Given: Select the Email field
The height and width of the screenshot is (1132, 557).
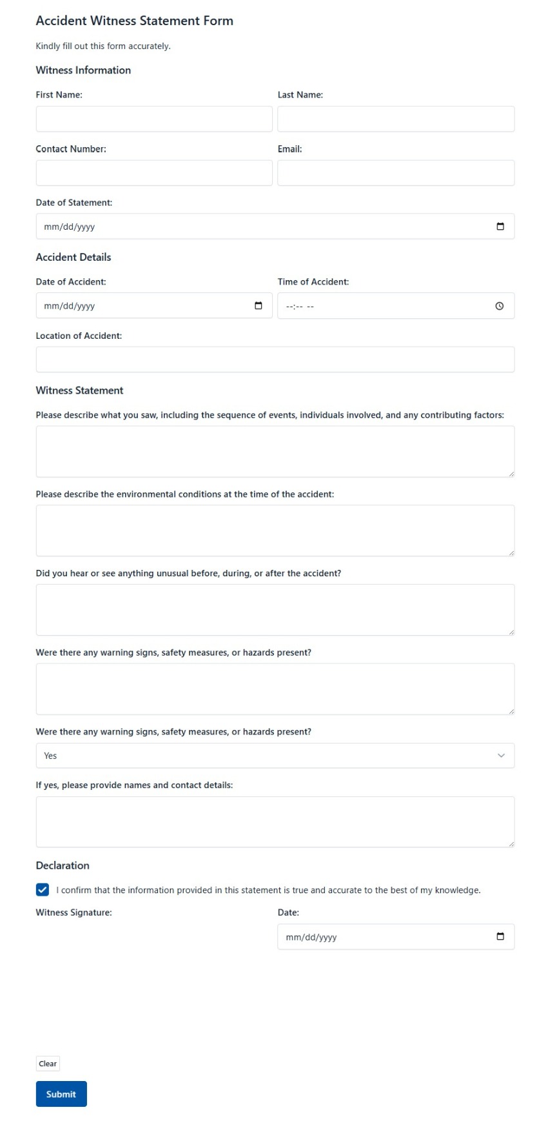Looking at the screenshot, I should tap(395, 172).
